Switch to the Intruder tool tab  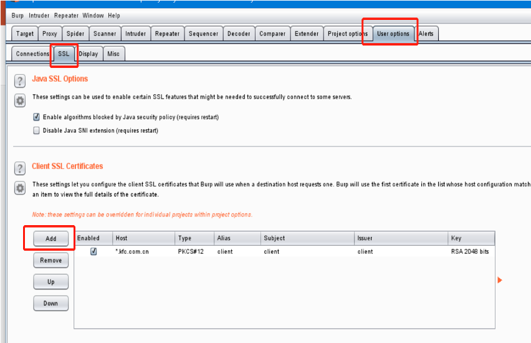tap(135, 34)
